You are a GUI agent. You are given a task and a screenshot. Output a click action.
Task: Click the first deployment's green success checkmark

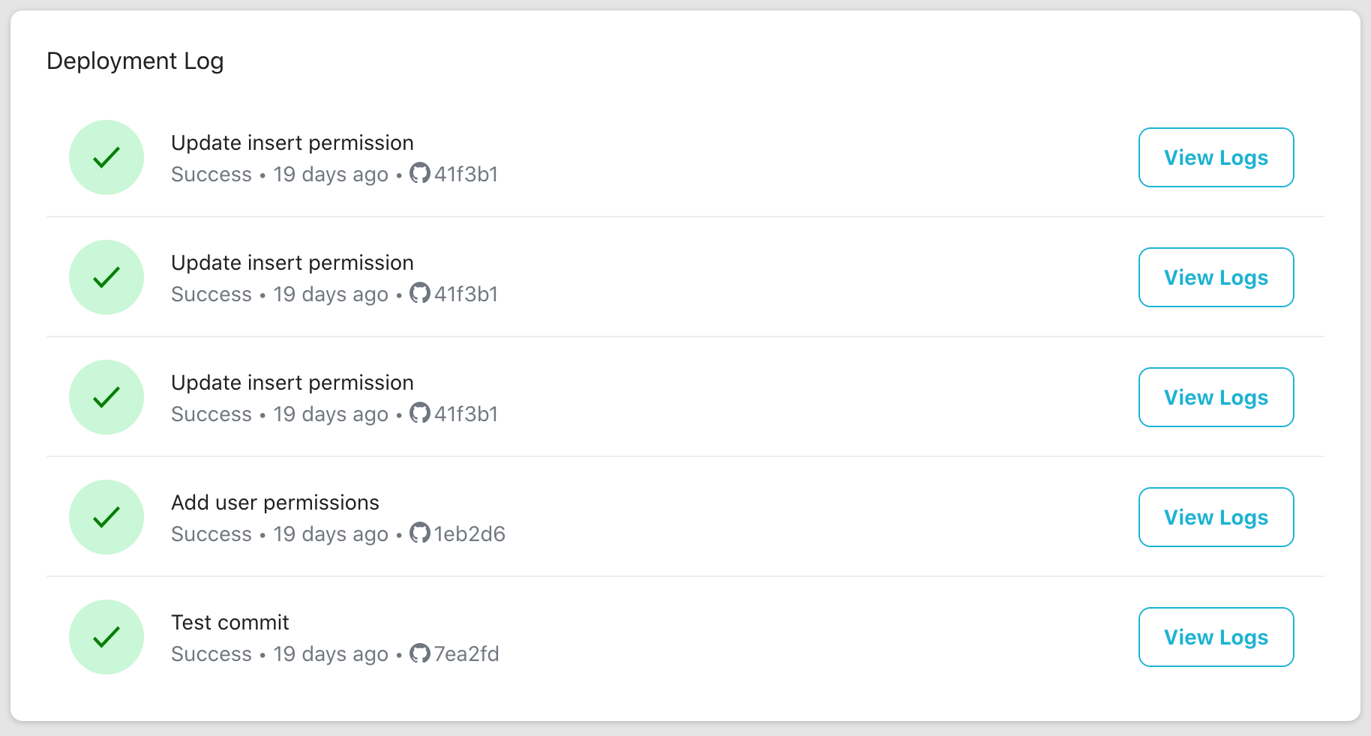pos(106,157)
